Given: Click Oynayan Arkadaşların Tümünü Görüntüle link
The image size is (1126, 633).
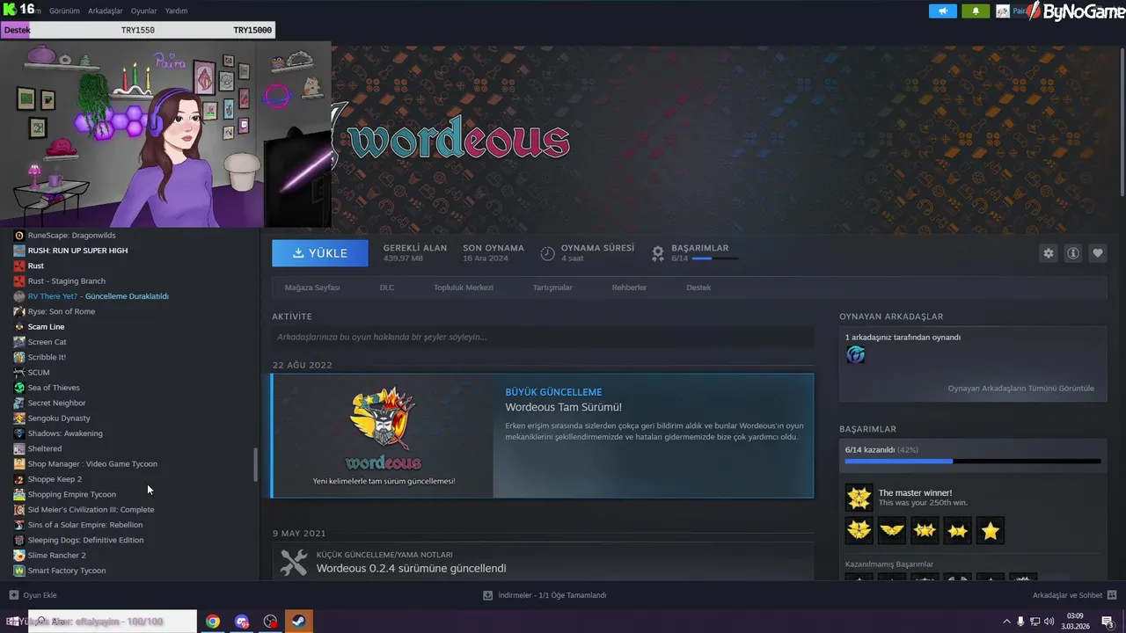Looking at the screenshot, I should [x=1020, y=388].
